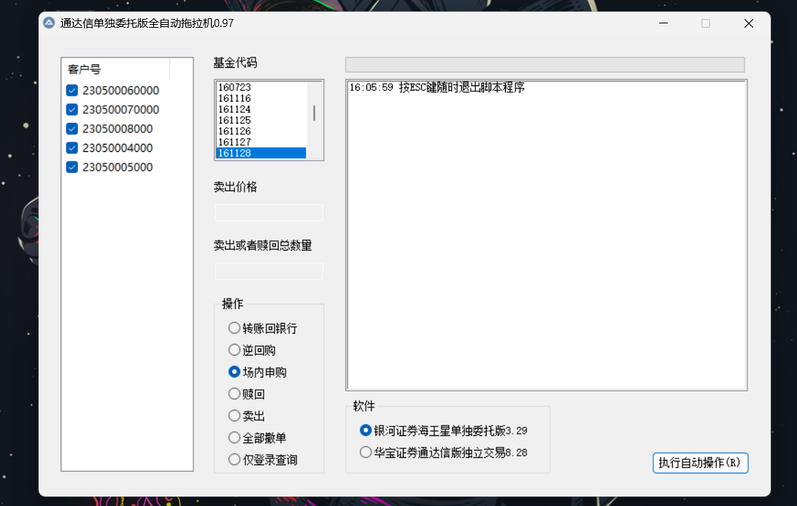Image resolution: width=797 pixels, height=506 pixels.
Task: Close the 通达信拖拉机 window
Action: pos(749,23)
